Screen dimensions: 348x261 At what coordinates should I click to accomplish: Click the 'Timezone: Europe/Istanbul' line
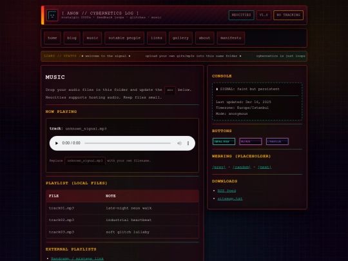tap(242, 108)
